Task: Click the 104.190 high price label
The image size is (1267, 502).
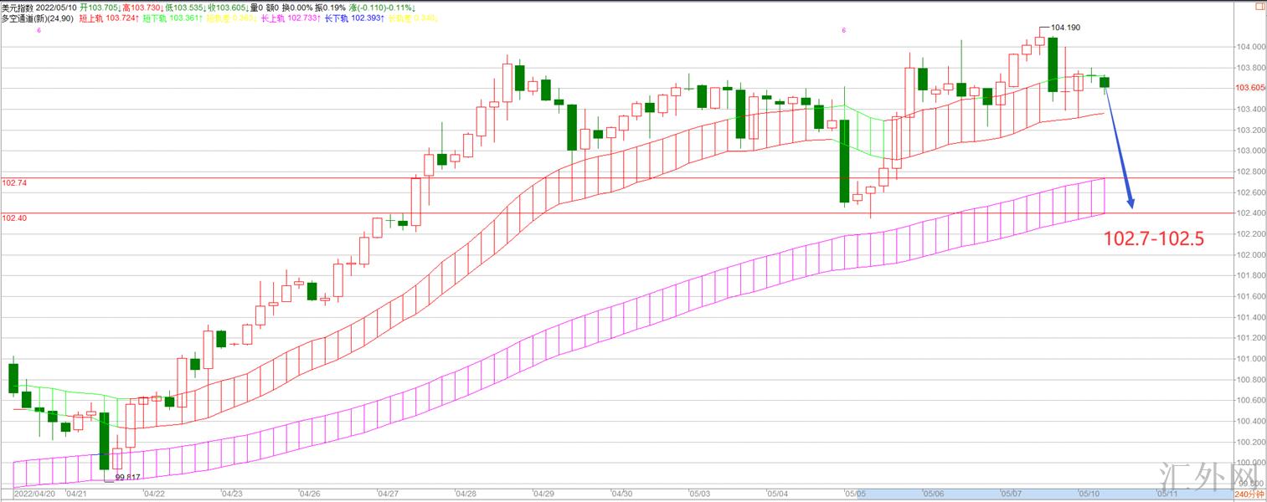Action: coord(1065,28)
